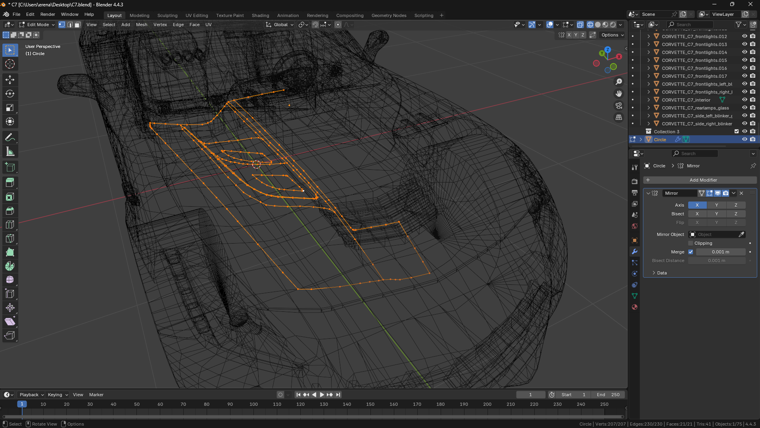
Task: Select the Loop Cut tool
Action: (10, 225)
